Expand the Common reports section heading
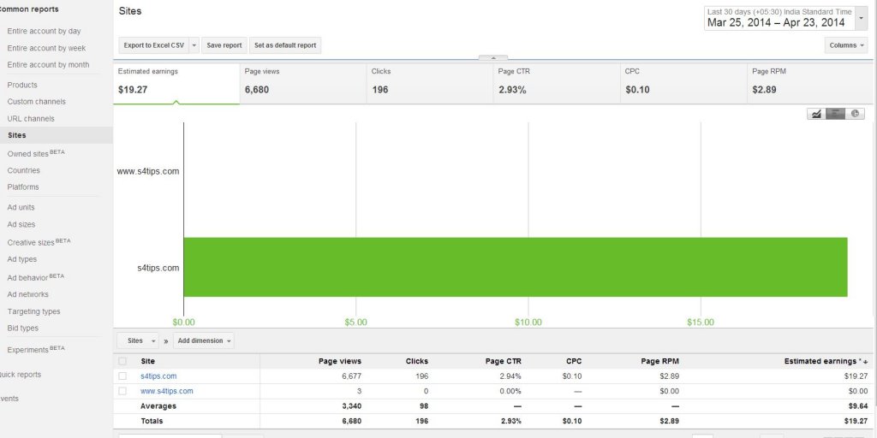Image resolution: width=877 pixels, height=438 pixels. [x=29, y=9]
